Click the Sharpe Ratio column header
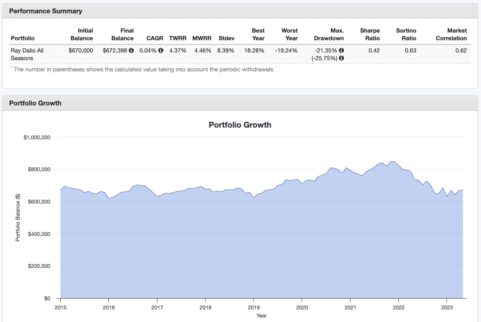The width and height of the screenshot is (481, 322). click(x=370, y=34)
